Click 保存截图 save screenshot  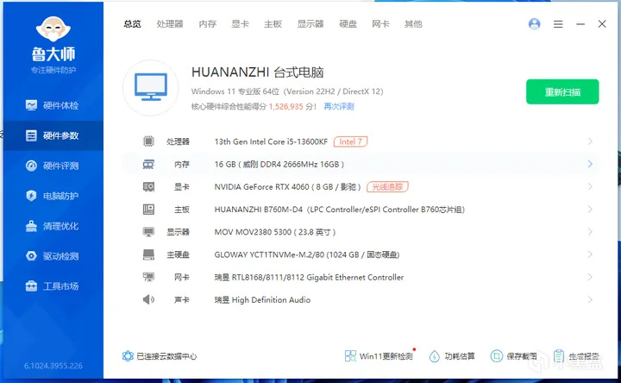pos(514,356)
